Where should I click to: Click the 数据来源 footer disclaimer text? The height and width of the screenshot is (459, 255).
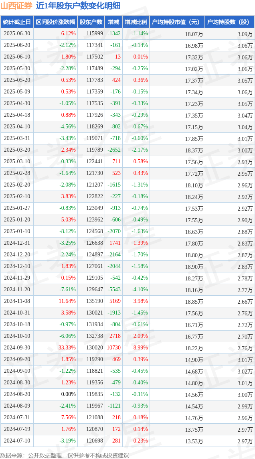click(65, 455)
